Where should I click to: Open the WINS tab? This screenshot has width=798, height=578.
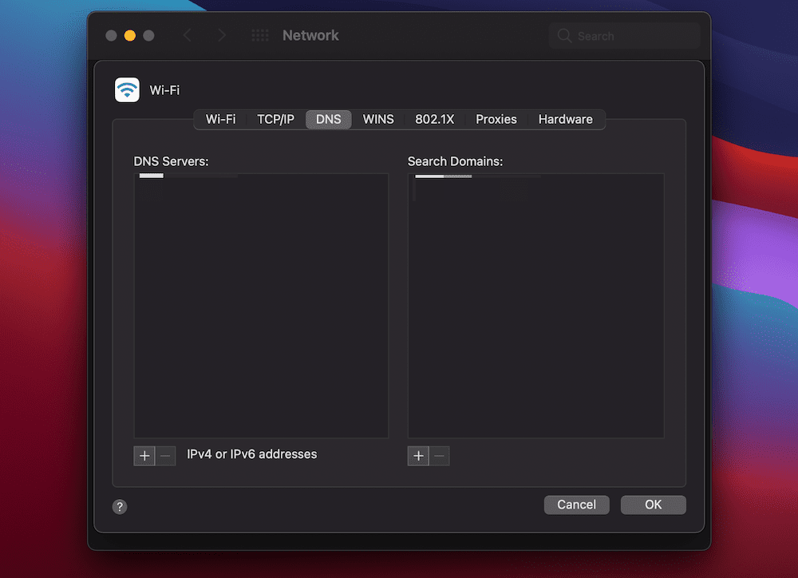point(377,119)
